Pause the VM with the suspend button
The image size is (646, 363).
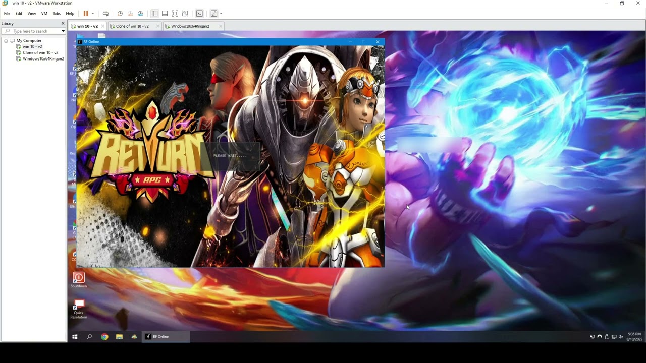[86, 14]
